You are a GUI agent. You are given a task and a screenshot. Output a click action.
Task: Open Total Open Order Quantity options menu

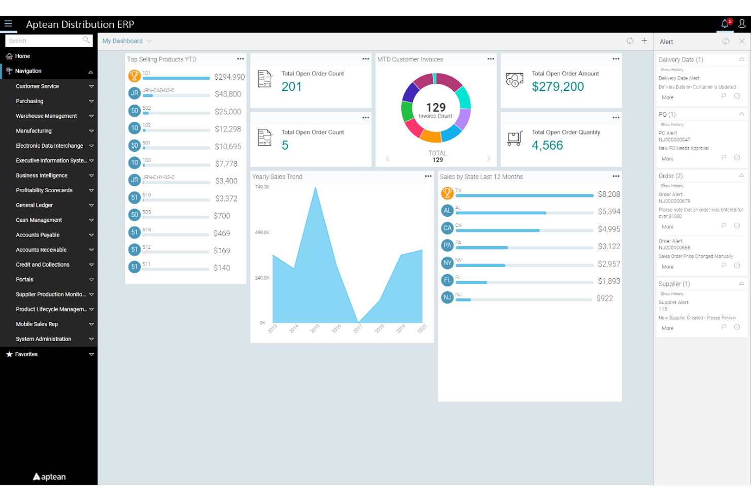(x=616, y=118)
